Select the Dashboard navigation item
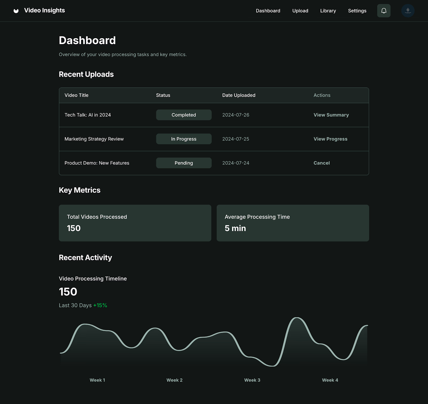This screenshot has width=428, height=404. coord(268,11)
